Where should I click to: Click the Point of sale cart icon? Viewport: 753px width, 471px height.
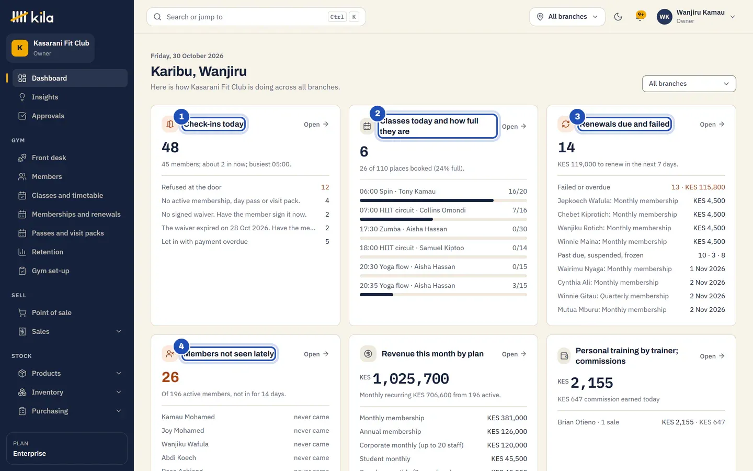point(22,312)
